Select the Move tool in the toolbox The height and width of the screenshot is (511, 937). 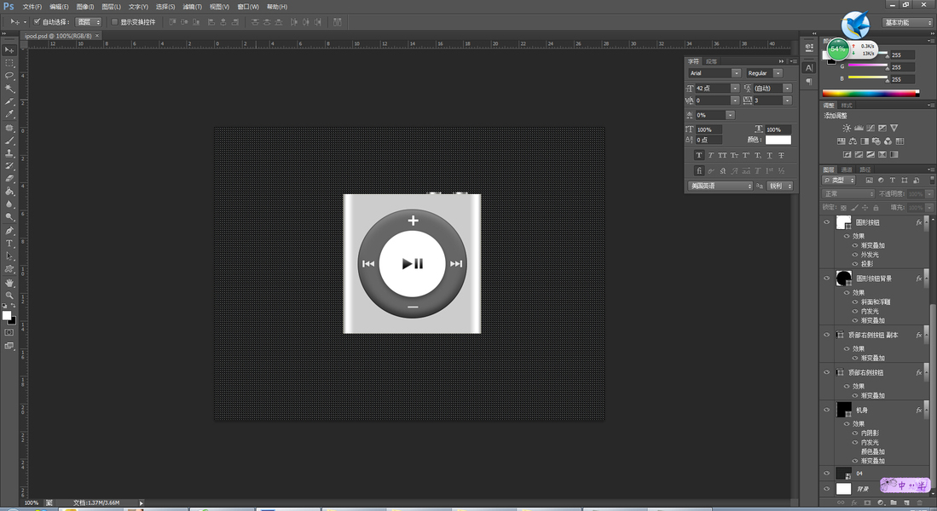[9, 50]
